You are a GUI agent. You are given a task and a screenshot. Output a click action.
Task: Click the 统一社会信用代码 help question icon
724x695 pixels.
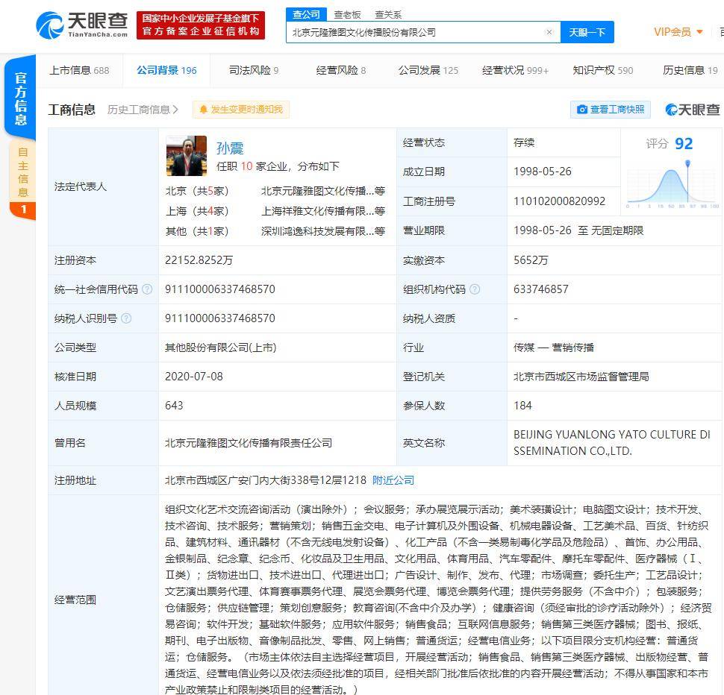point(147,289)
